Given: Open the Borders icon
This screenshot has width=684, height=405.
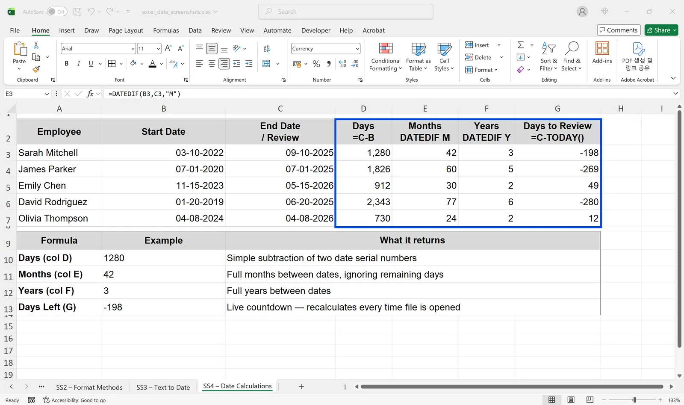Looking at the screenshot, I should click(x=112, y=64).
